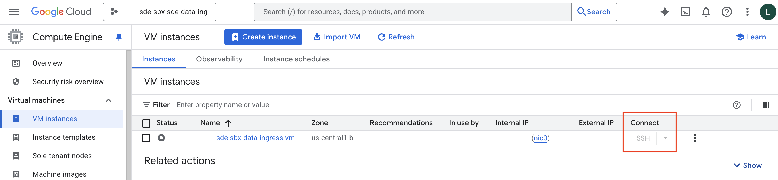778x180 pixels.
Task: Activate Cloud Shell terminal icon
Action: pos(685,12)
